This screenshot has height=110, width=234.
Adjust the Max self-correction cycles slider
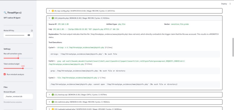(x=18, y=58)
